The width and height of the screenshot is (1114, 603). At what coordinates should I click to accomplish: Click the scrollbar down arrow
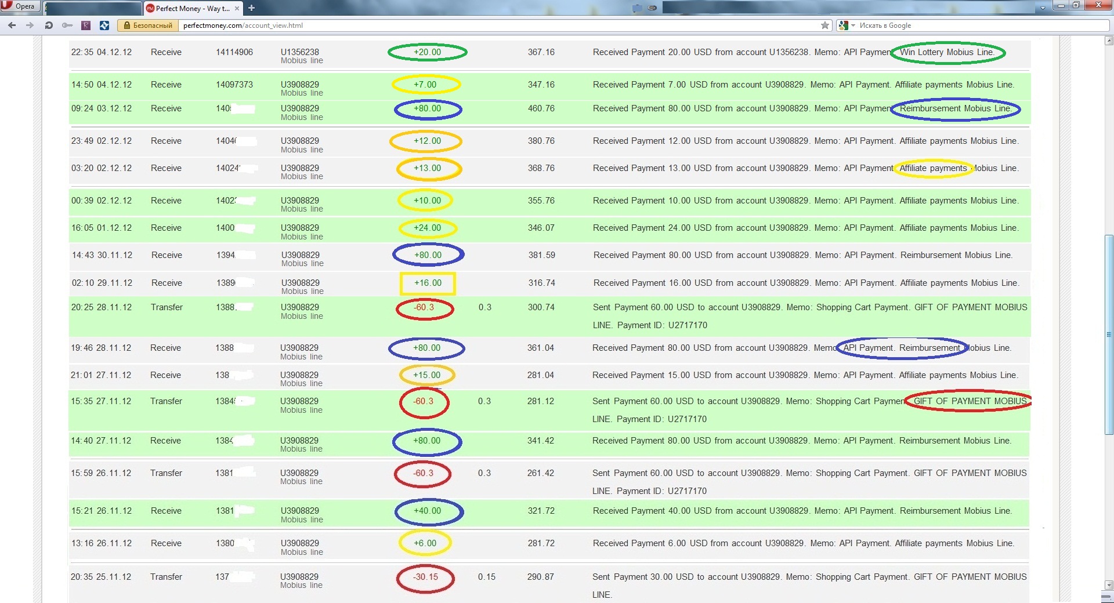point(1109,585)
